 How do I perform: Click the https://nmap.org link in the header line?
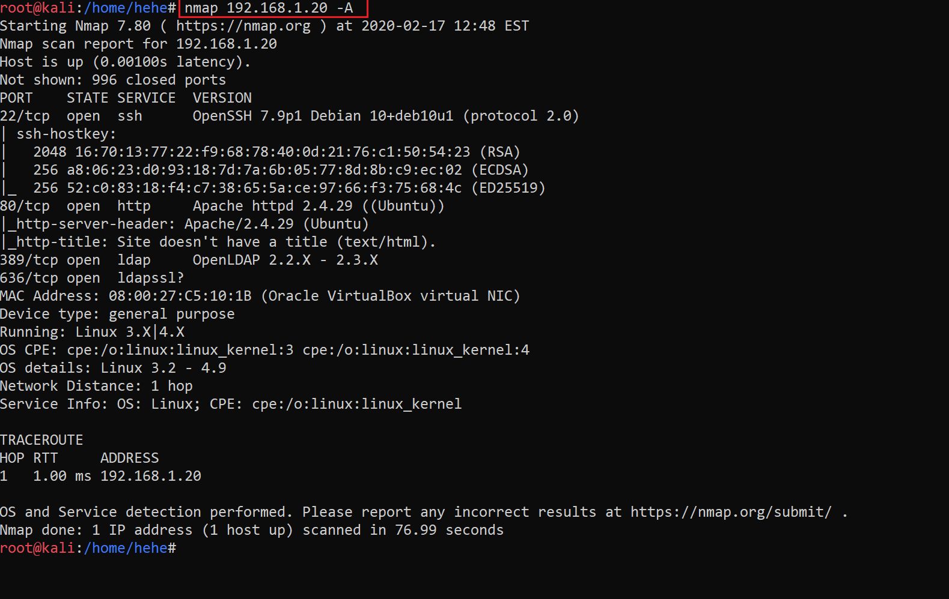(243, 26)
